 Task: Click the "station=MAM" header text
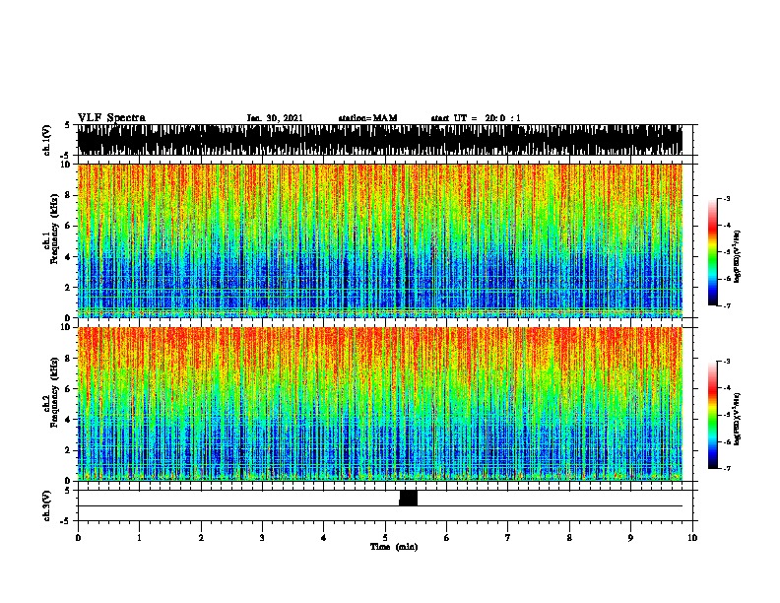(x=367, y=118)
